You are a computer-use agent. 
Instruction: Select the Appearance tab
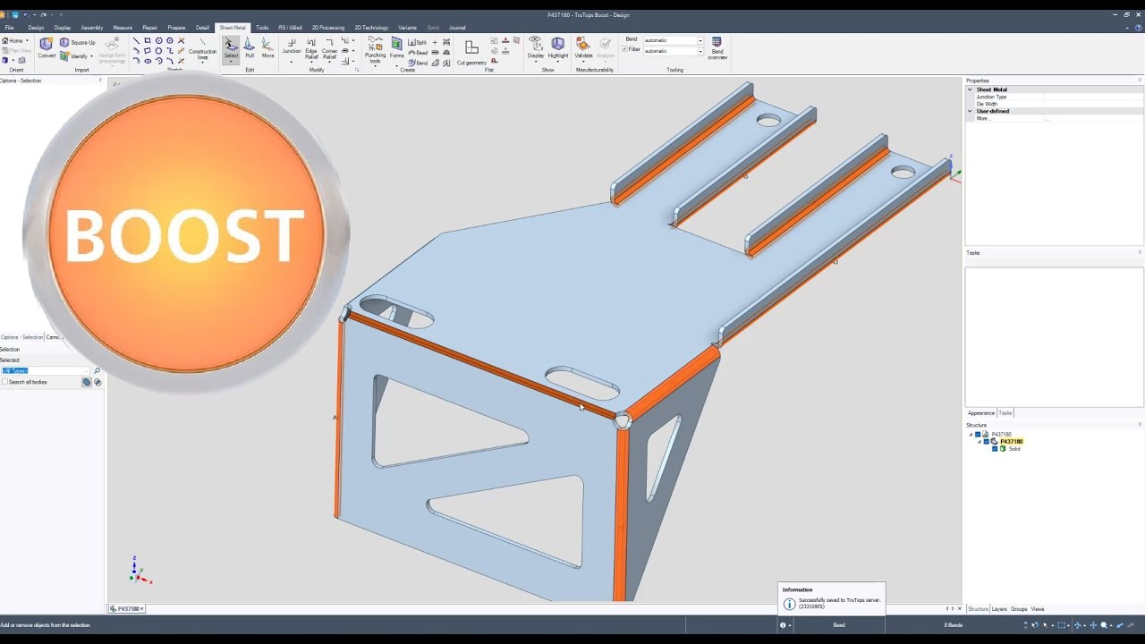tap(981, 413)
